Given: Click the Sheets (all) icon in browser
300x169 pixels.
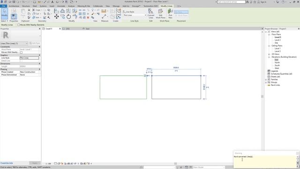Looking at the screenshot, I should coord(269,77).
